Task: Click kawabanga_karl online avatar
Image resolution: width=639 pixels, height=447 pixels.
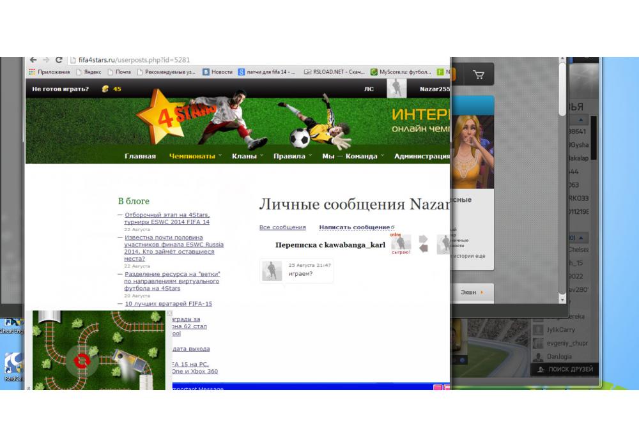Action: point(401,243)
